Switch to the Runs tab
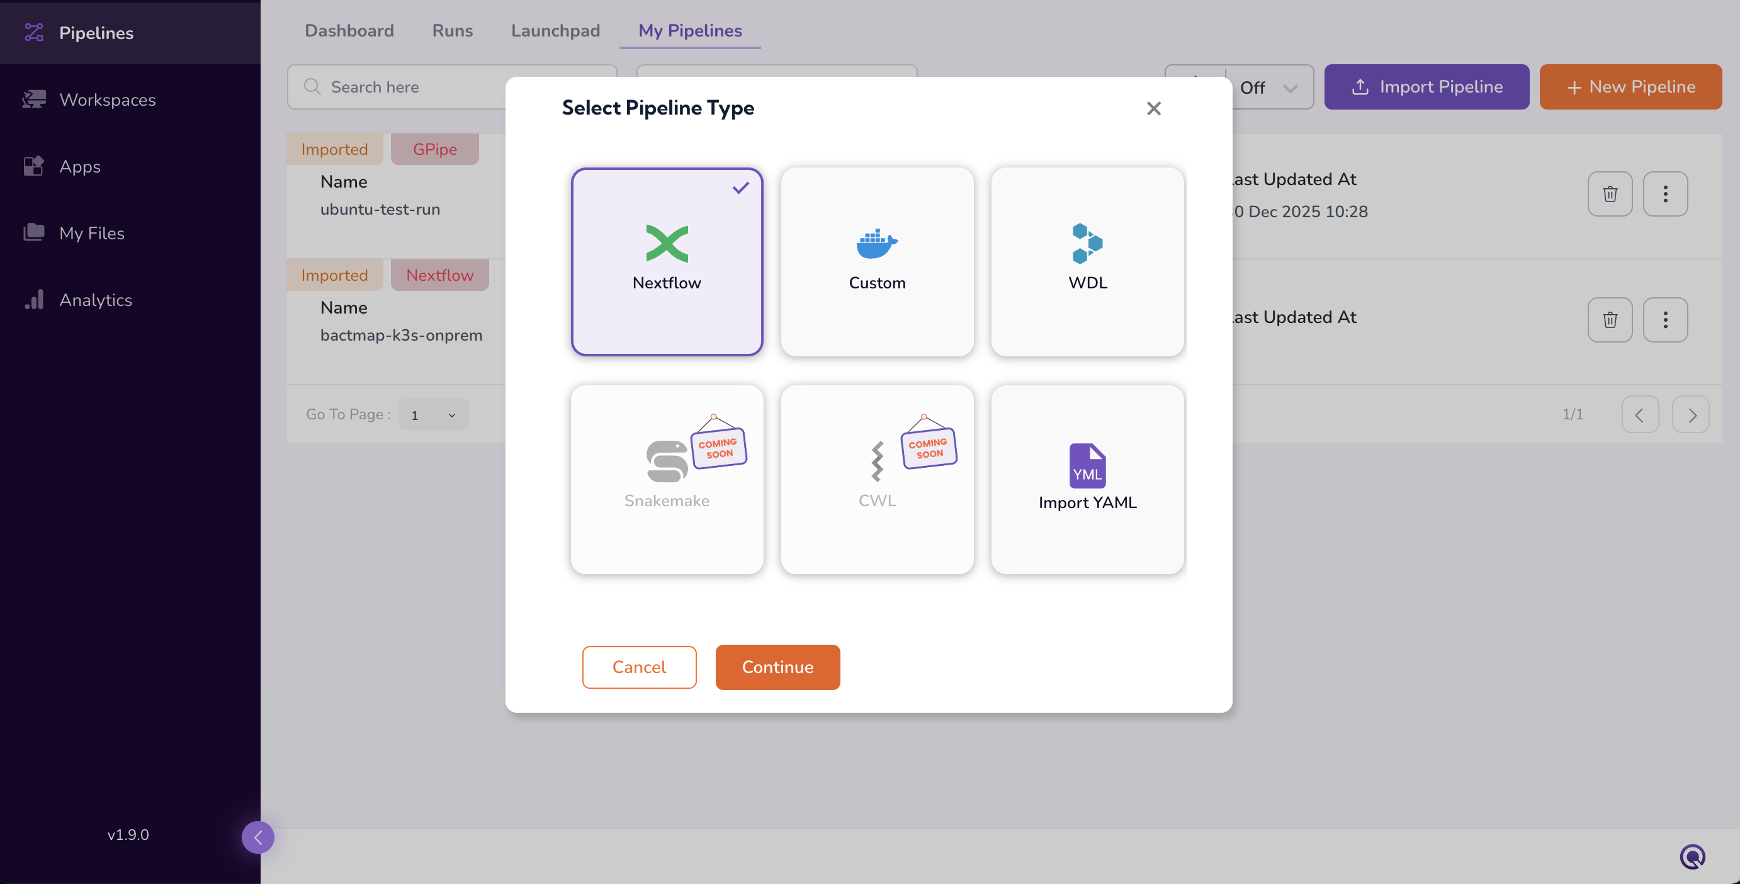This screenshot has width=1740, height=884. (x=452, y=30)
